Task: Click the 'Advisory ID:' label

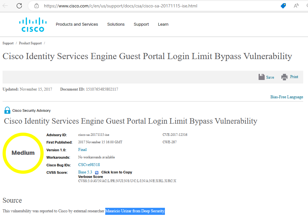Action: point(56,135)
